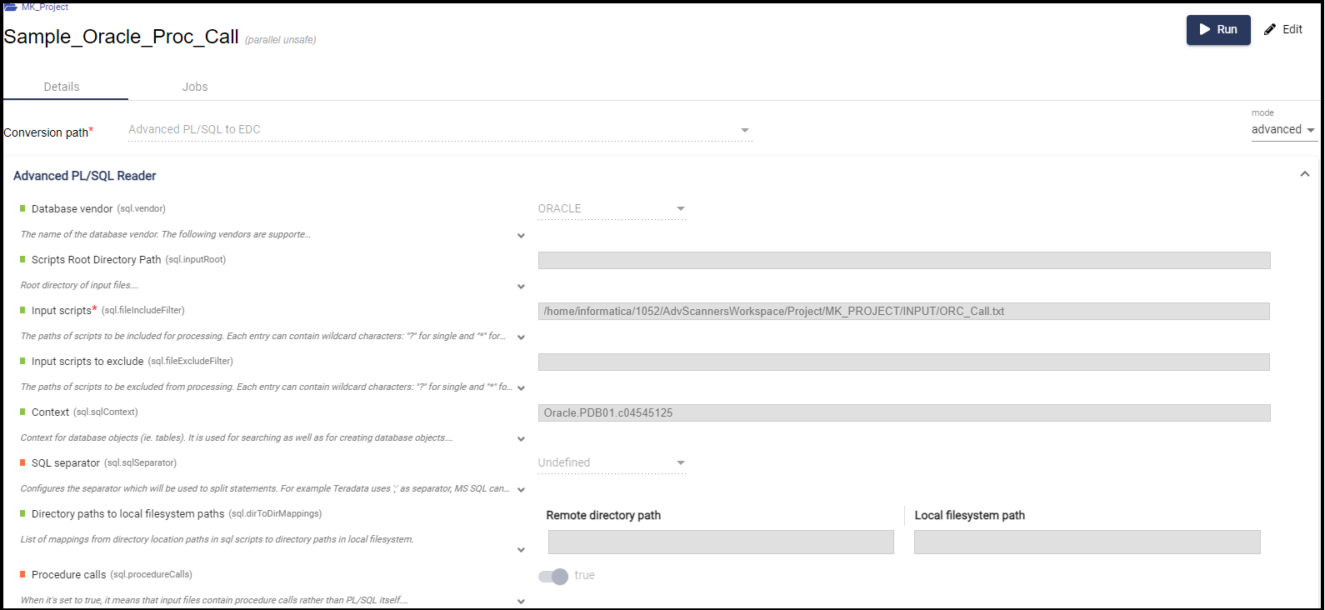Image resolution: width=1325 pixels, height=610 pixels.
Task: Switch to the Jobs tab
Action: tap(195, 87)
